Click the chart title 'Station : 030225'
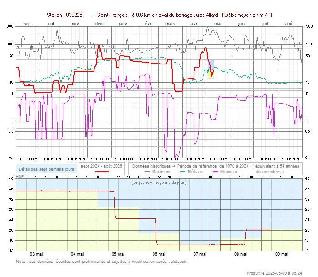Screen dimensions: 318x277 65,15
